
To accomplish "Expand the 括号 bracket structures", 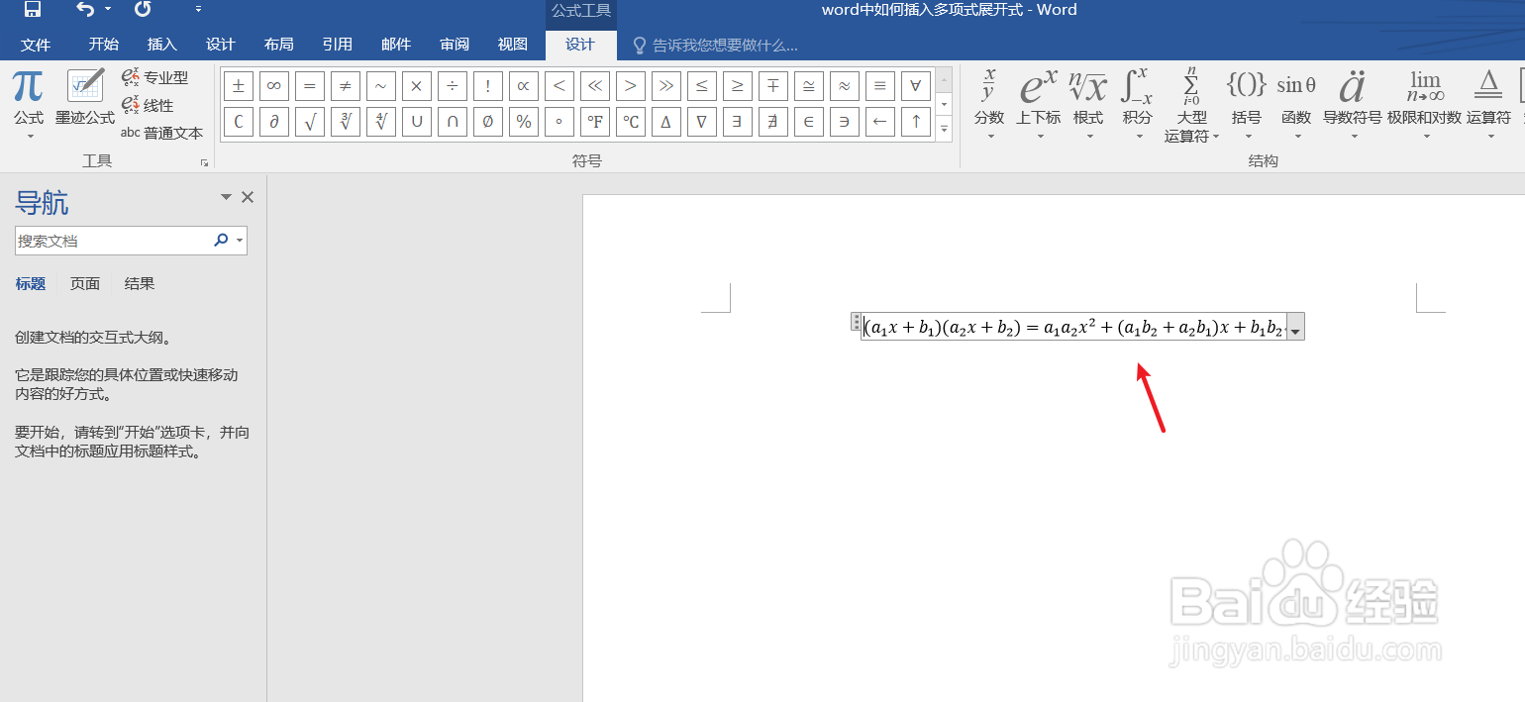I will tap(1247, 105).
